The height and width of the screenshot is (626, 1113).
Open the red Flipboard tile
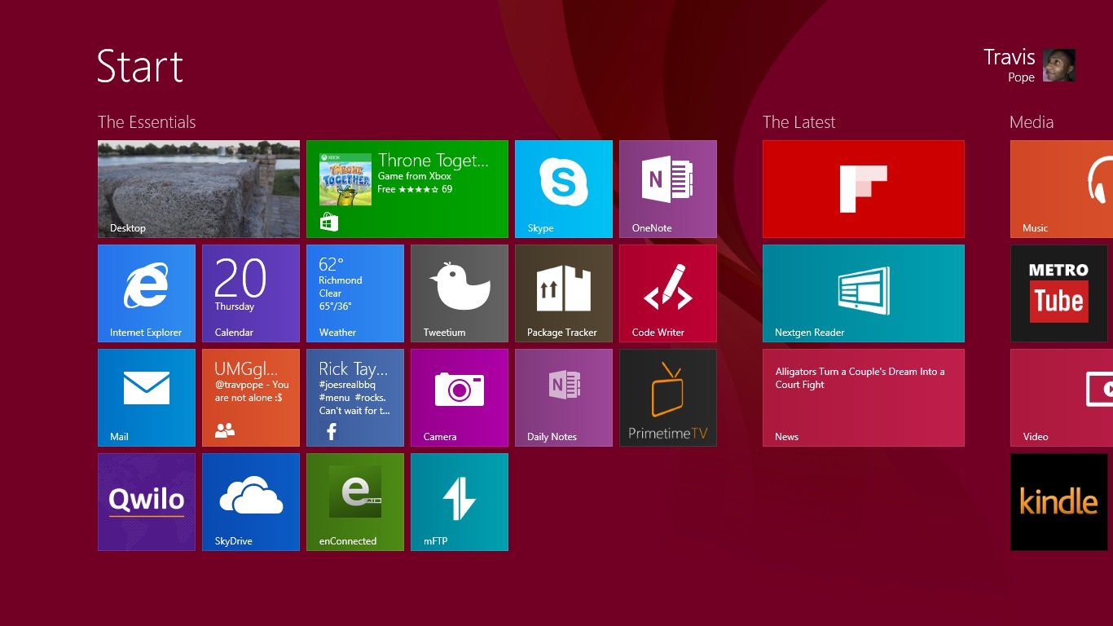[x=864, y=189]
